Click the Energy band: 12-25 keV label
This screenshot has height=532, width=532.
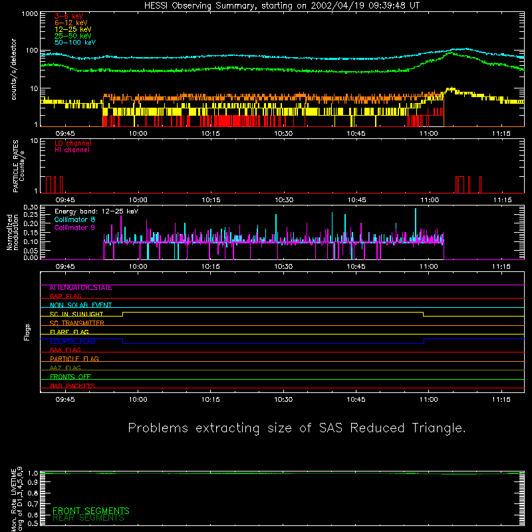(96, 211)
